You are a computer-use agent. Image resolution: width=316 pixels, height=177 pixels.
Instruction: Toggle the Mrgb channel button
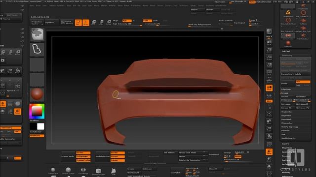coord(116,21)
